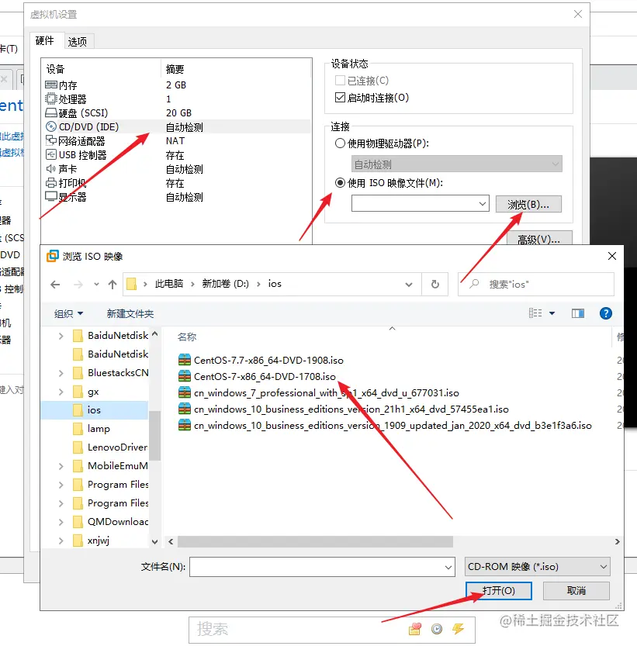Toggle the 启动时连接(O) checkbox
Screen dimensions: 637x646
point(340,98)
